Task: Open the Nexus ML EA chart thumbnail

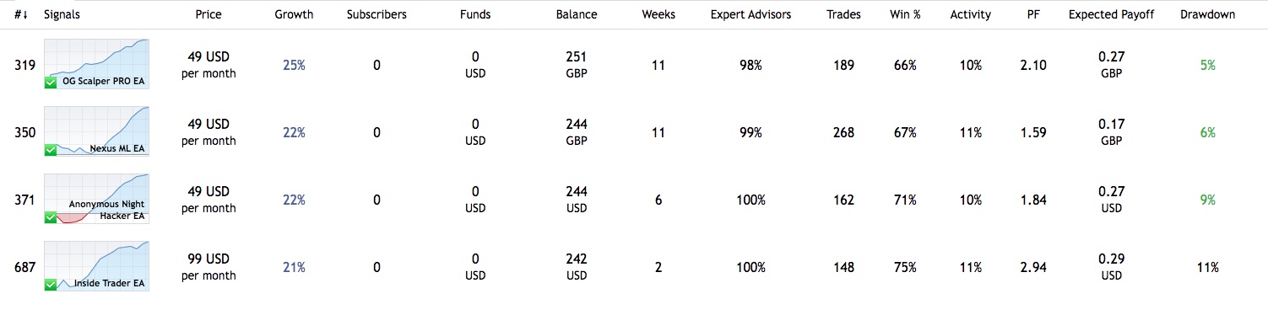Action: [x=96, y=131]
